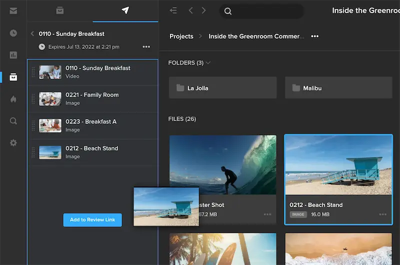Open the La Jolla folder
Screen dimensions: 400x265
click(222, 87)
